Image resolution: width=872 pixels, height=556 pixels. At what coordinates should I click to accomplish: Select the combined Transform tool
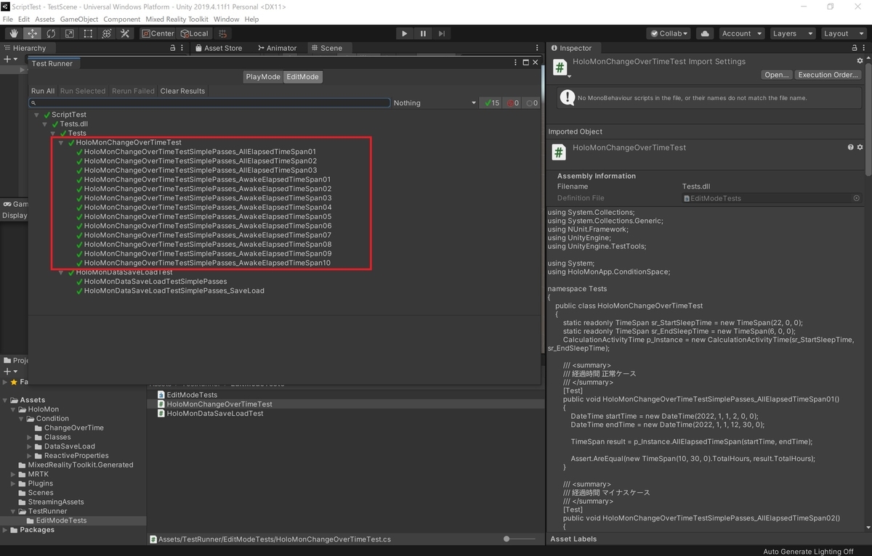(x=106, y=33)
